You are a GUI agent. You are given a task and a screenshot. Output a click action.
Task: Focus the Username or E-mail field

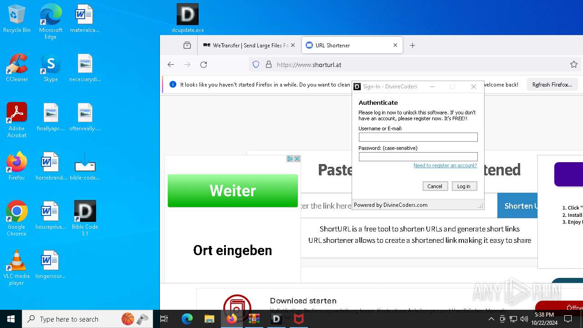(418, 137)
